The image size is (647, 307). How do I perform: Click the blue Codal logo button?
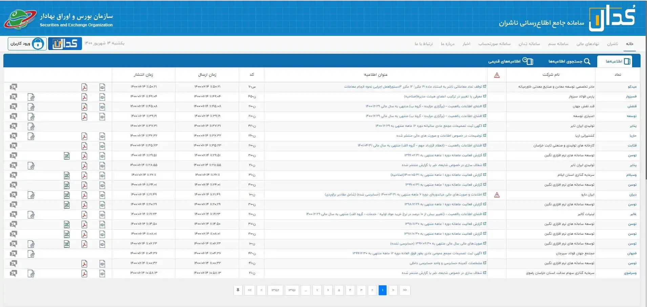(x=65, y=44)
